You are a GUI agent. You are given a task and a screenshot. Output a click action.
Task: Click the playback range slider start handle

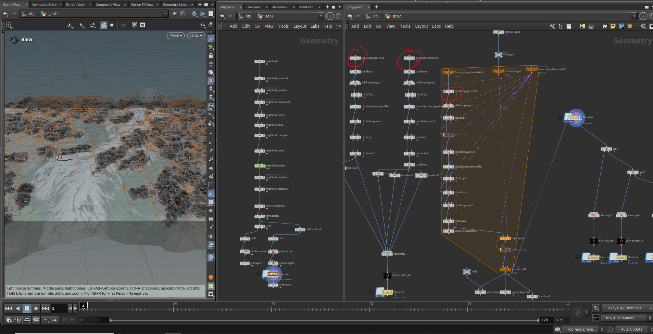pyautogui.click(x=111, y=320)
